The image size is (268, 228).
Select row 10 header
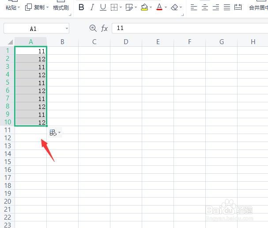click(x=8, y=122)
